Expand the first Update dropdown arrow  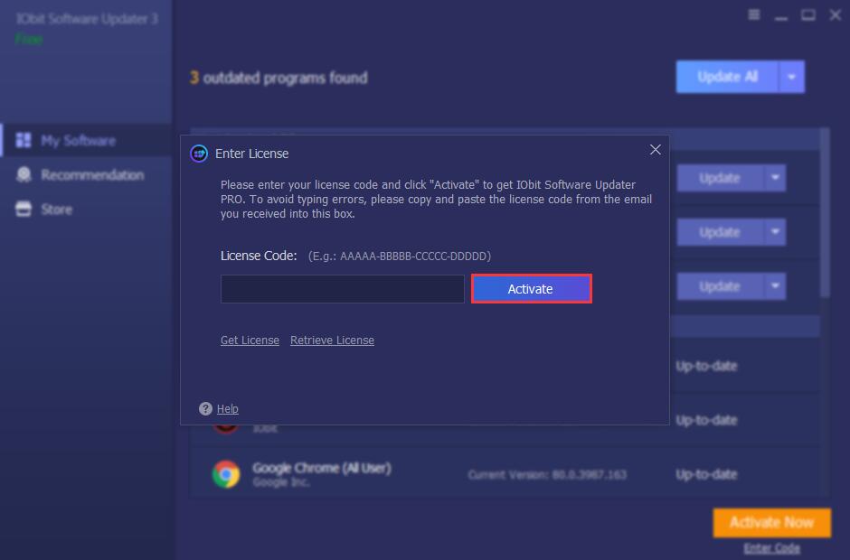coord(775,178)
